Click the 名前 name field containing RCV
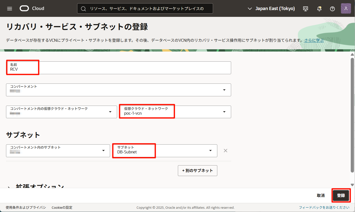This screenshot has width=355, height=212. click(119, 68)
